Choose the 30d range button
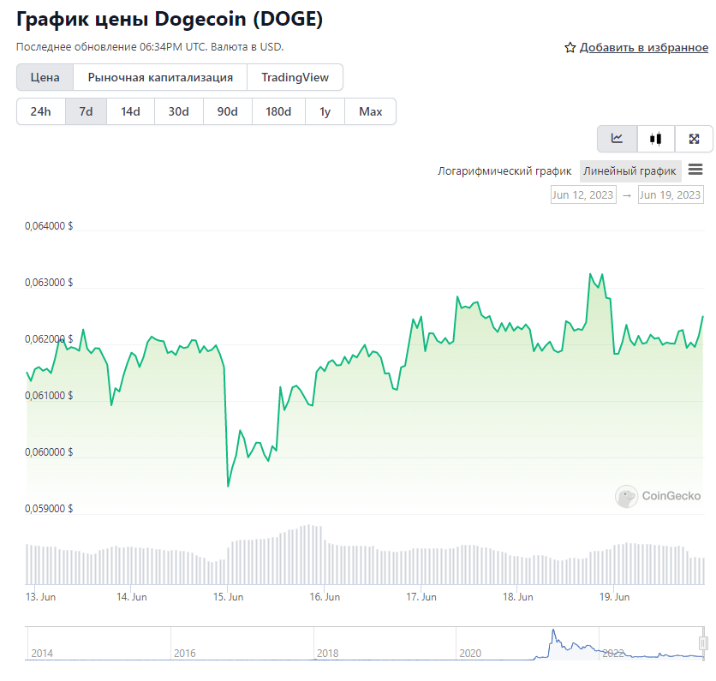The image size is (716, 681). [178, 111]
